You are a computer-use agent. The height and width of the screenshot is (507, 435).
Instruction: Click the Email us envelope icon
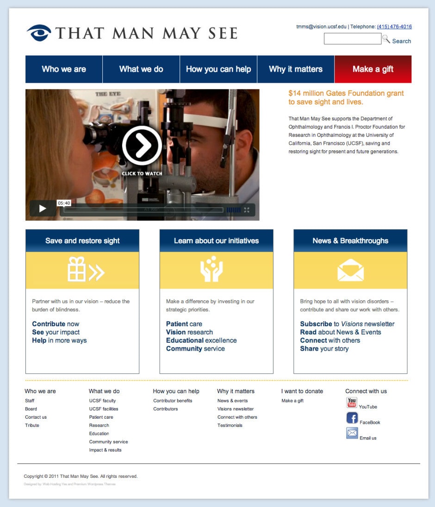(x=352, y=433)
